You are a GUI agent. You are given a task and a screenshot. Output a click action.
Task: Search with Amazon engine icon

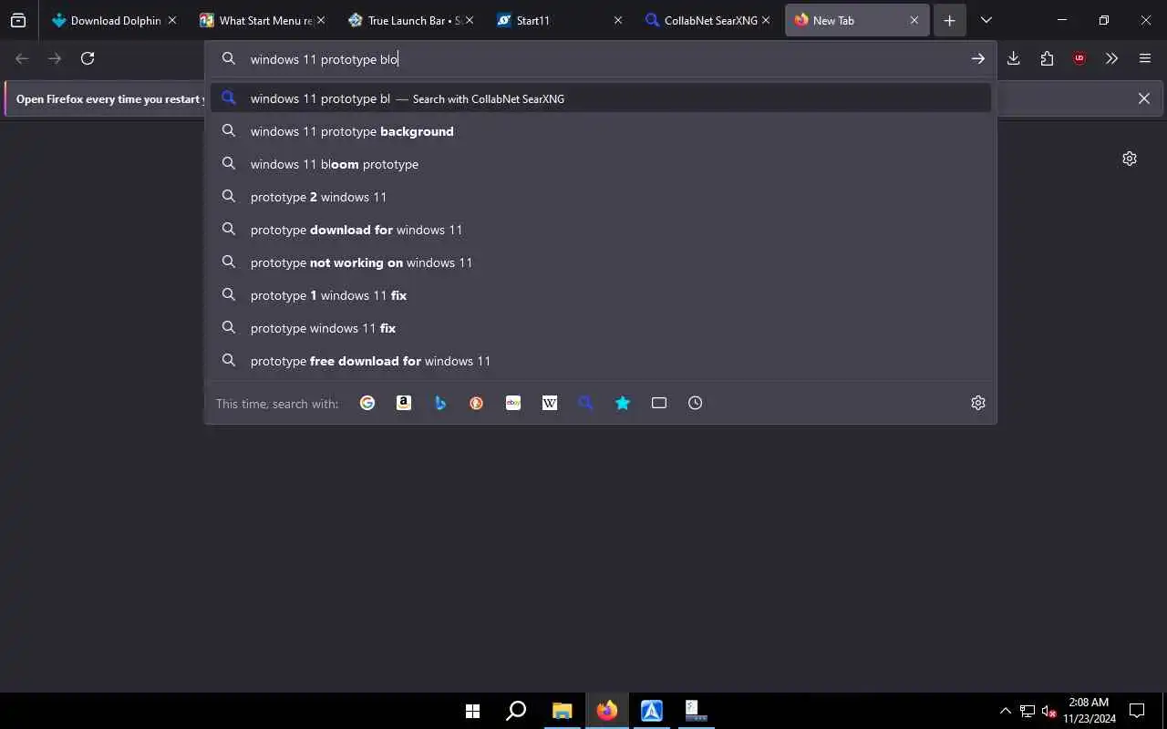point(404,403)
